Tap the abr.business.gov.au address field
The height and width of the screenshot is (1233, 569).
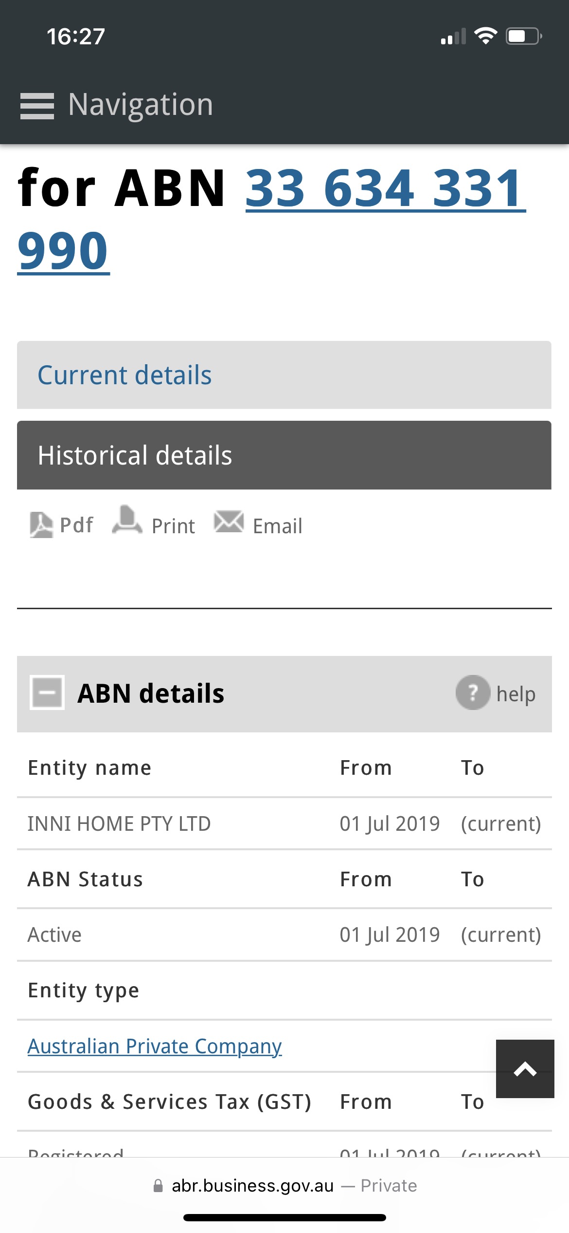(252, 1186)
